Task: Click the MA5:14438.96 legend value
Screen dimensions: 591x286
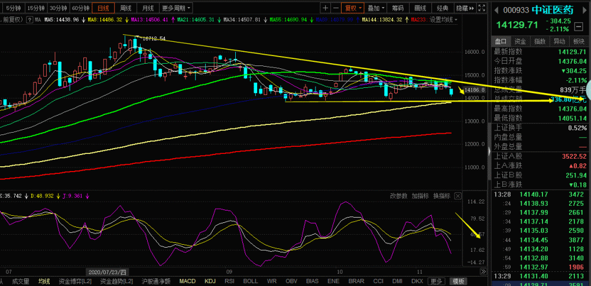Action: click(61, 19)
